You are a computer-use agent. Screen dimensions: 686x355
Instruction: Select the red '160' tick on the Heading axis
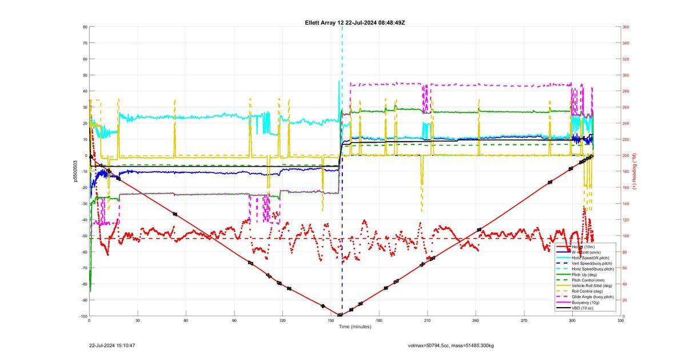(x=626, y=188)
